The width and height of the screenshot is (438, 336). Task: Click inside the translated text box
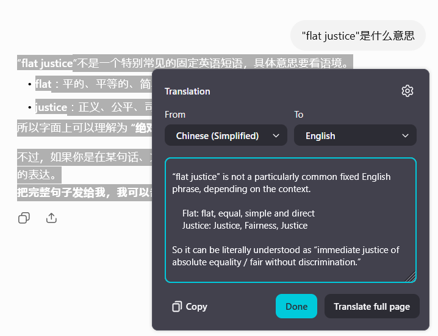pos(290,220)
